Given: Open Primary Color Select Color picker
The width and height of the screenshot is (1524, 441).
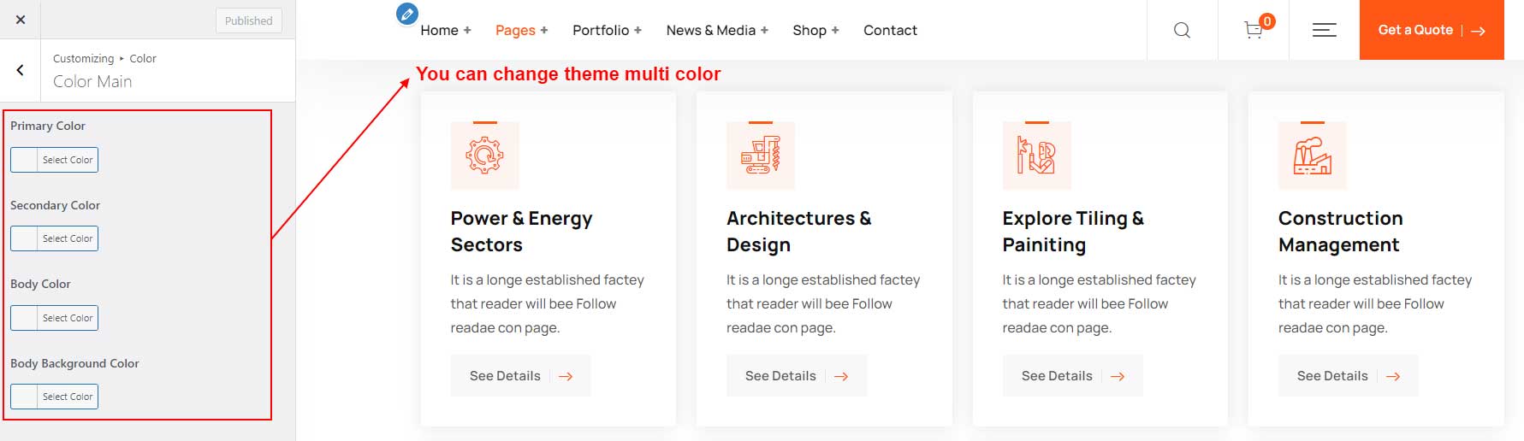Looking at the screenshot, I should pyautogui.click(x=55, y=160).
